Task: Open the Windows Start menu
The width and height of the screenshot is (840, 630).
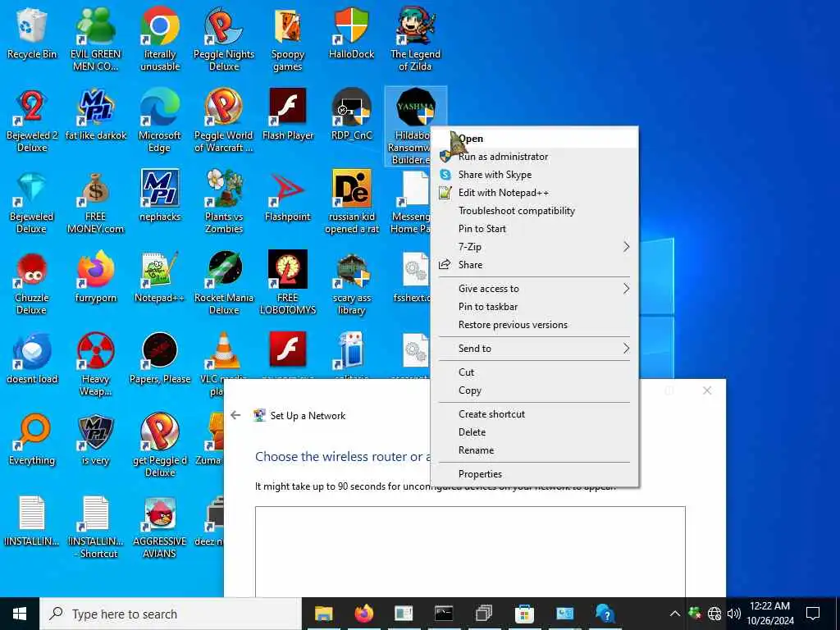Action: 20,614
